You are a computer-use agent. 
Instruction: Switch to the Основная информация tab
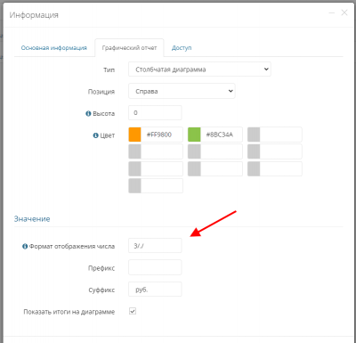click(54, 48)
